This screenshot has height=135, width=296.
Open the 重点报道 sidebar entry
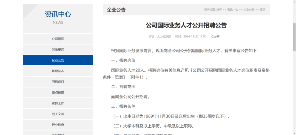(58, 92)
